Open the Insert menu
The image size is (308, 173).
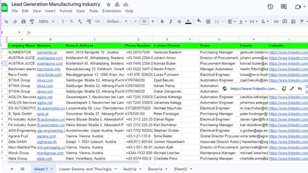coord(50,11)
